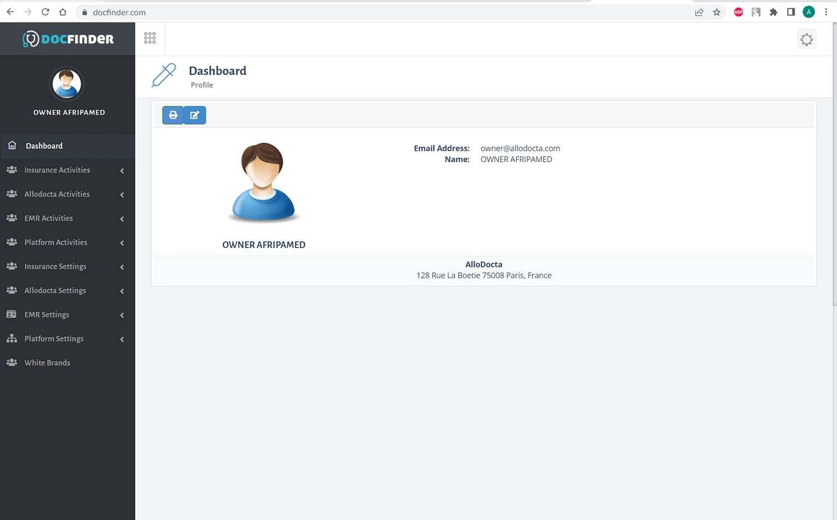Expand the EMR Activities menu

click(x=48, y=218)
